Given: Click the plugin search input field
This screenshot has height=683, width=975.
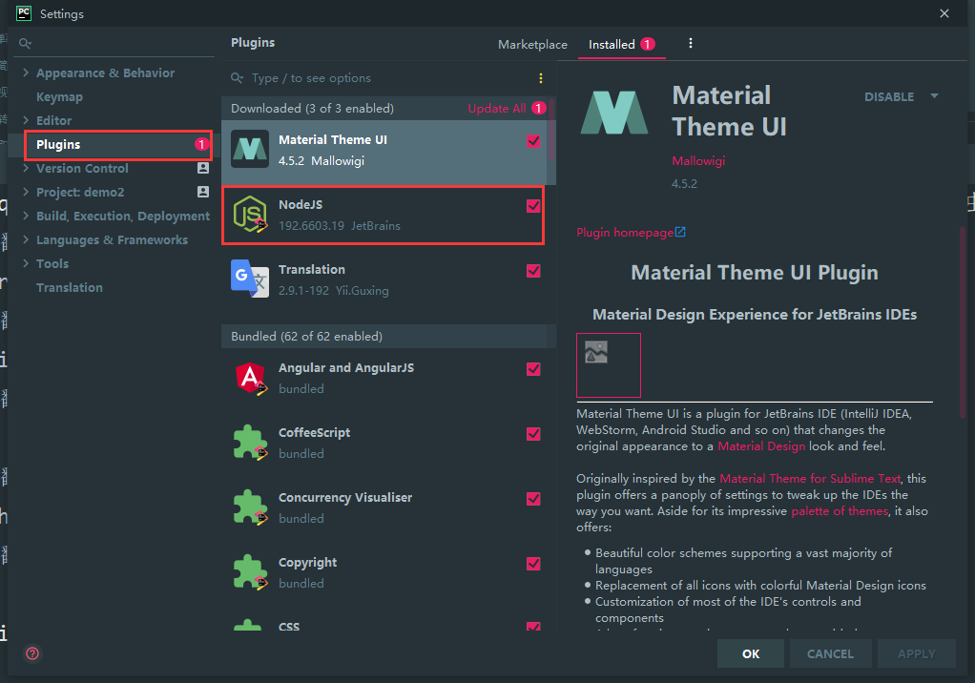Looking at the screenshot, I should [388, 78].
